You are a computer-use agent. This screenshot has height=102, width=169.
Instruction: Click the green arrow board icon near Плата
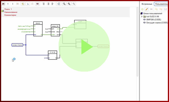click(3, 11)
